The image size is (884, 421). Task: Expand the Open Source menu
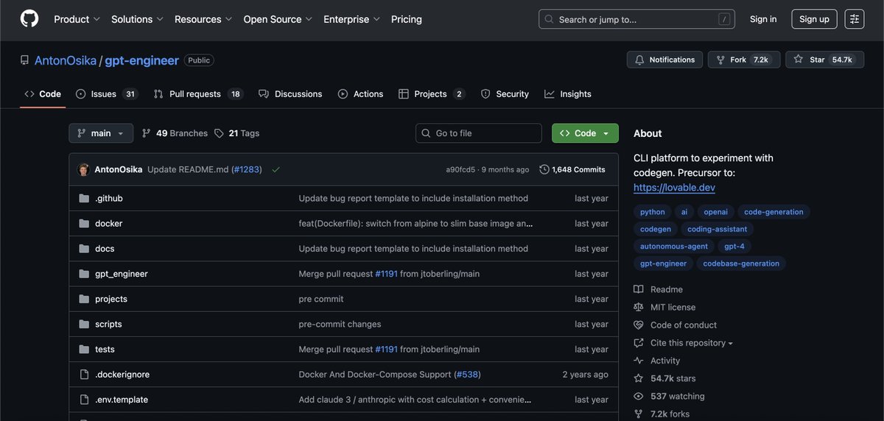pyautogui.click(x=278, y=19)
